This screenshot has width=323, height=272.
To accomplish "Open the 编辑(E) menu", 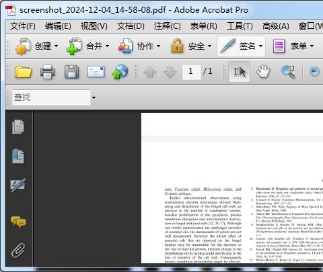I will [x=58, y=26].
